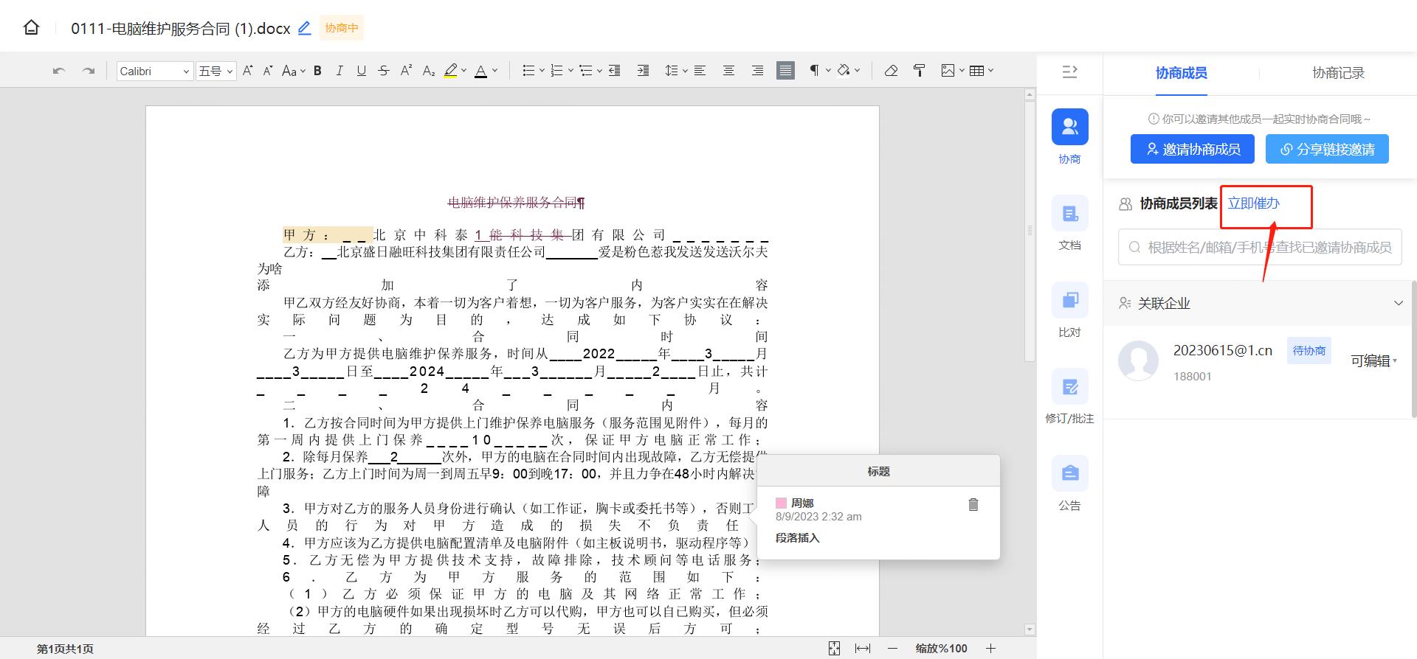Toggle bold formatting
Screen dimensions: 1417x659
pyautogui.click(x=317, y=71)
